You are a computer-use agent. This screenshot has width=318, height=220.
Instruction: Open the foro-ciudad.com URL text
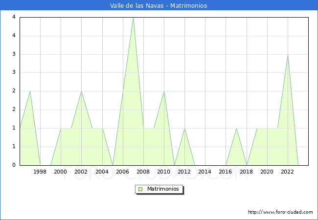pyautogui.click(x=280, y=212)
